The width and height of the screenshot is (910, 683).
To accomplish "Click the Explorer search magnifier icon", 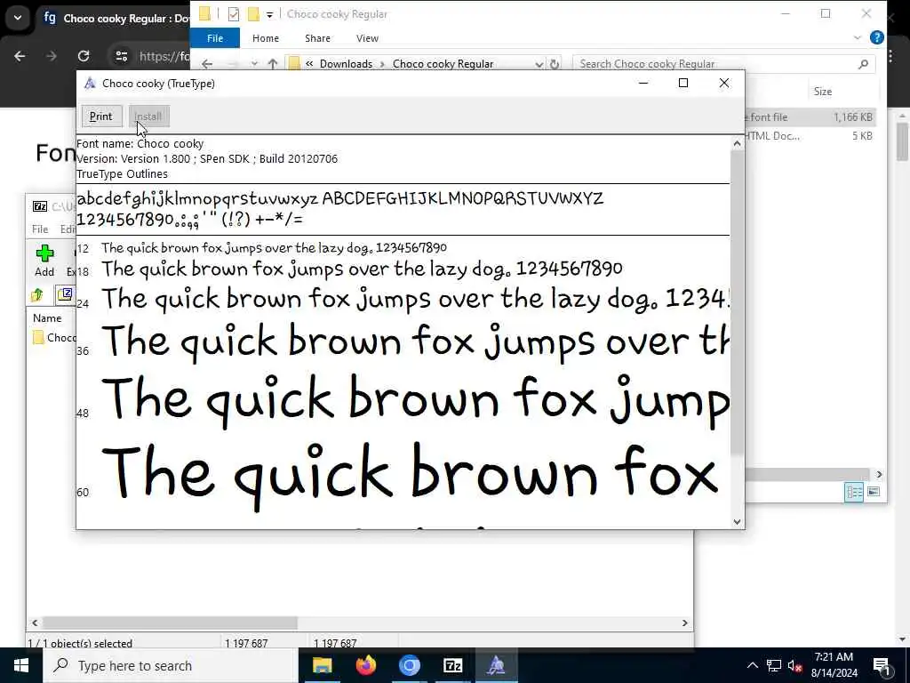I will tap(863, 64).
